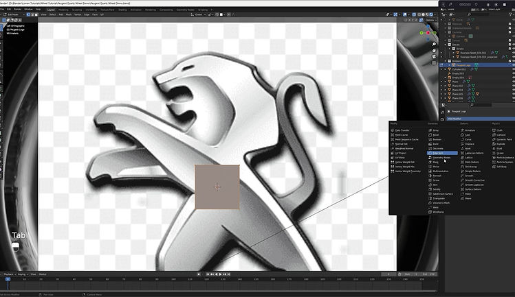Screen dimensions: 515x297
Task: Stop the screen recording
Action: [505, 5]
